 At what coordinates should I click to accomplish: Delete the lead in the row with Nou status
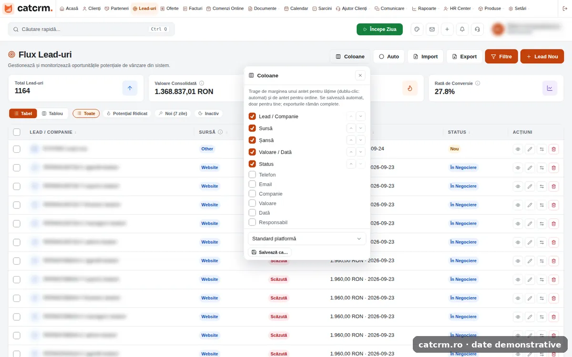(553, 149)
